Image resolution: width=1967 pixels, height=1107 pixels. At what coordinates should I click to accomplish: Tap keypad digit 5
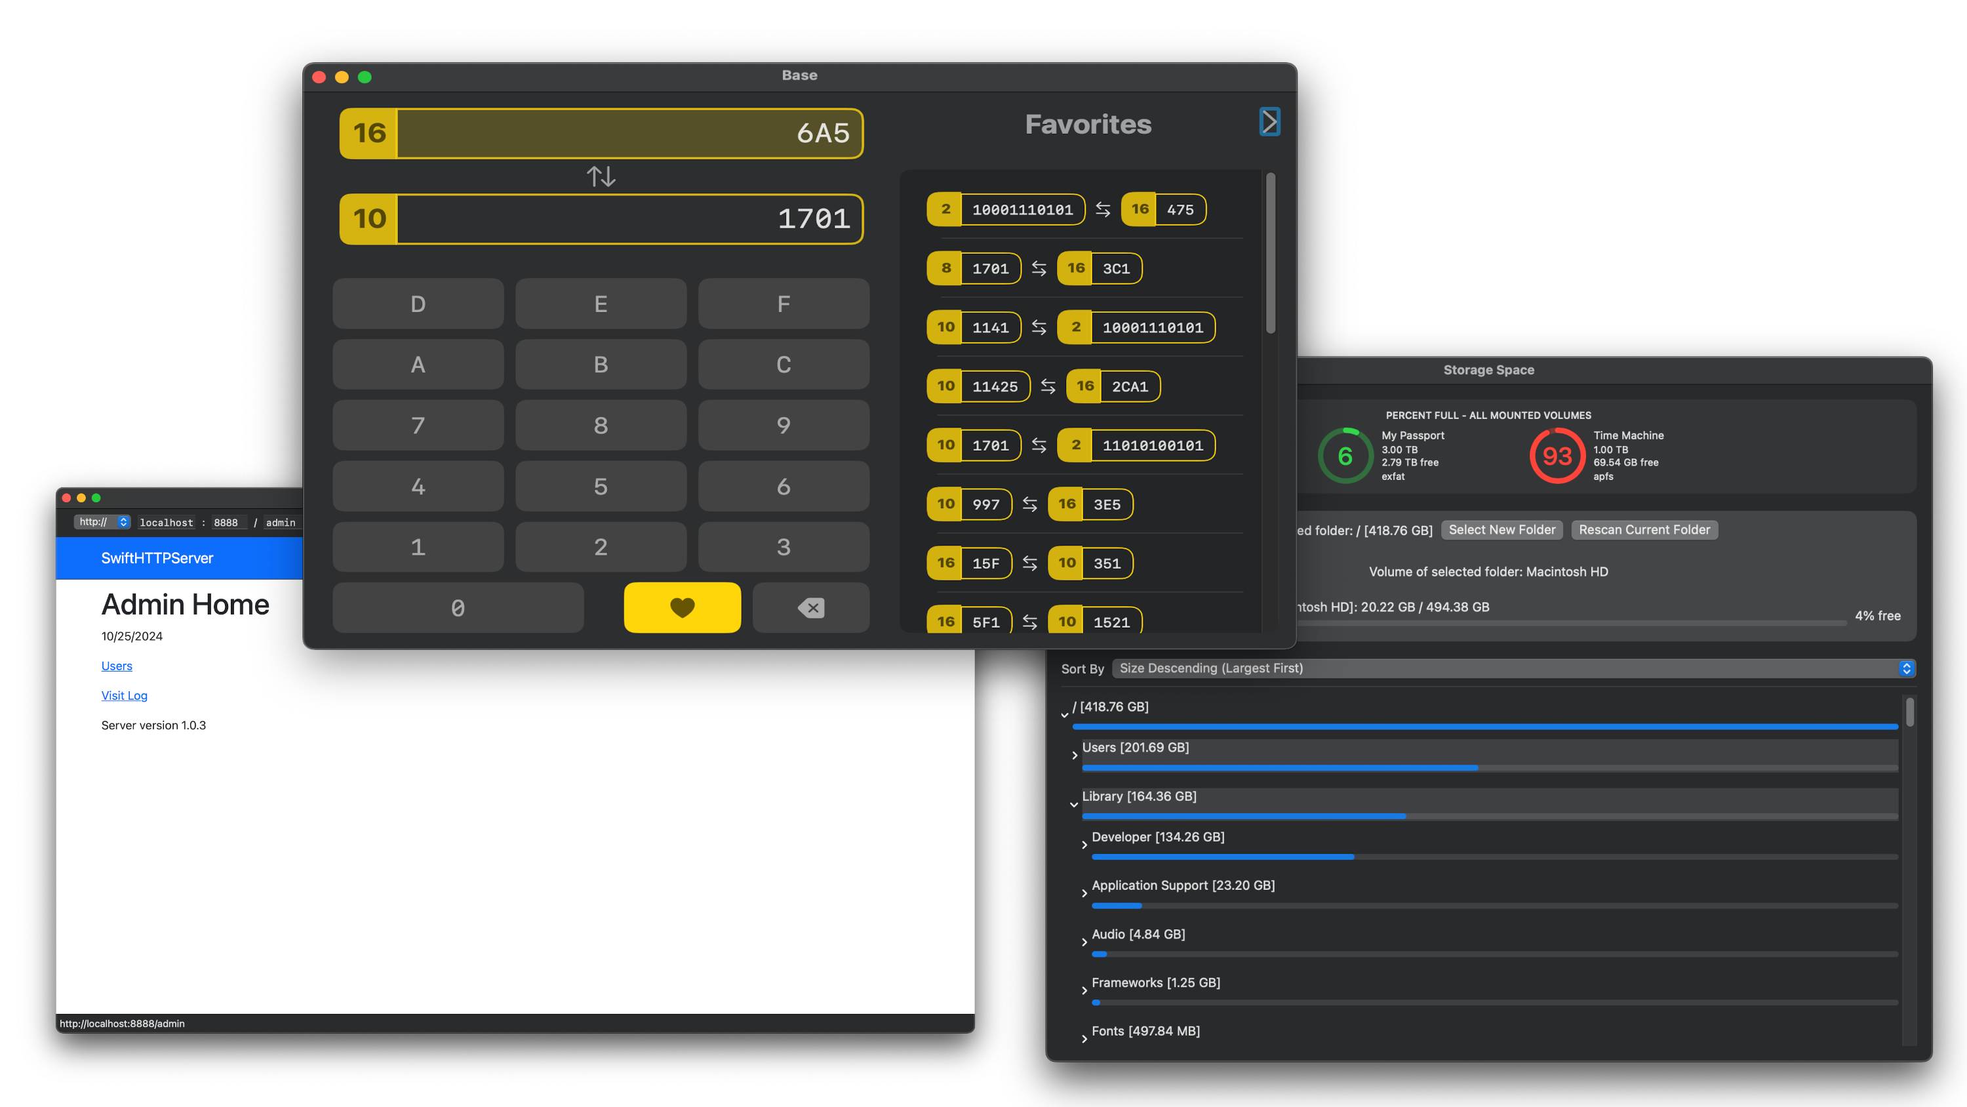(x=601, y=486)
